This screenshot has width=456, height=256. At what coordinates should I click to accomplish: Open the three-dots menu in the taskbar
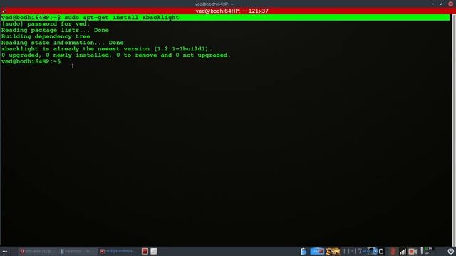pyautogui.click(x=5, y=251)
